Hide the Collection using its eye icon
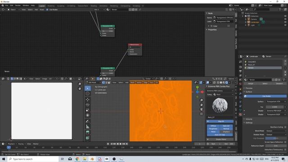 (x=285, y=16)
